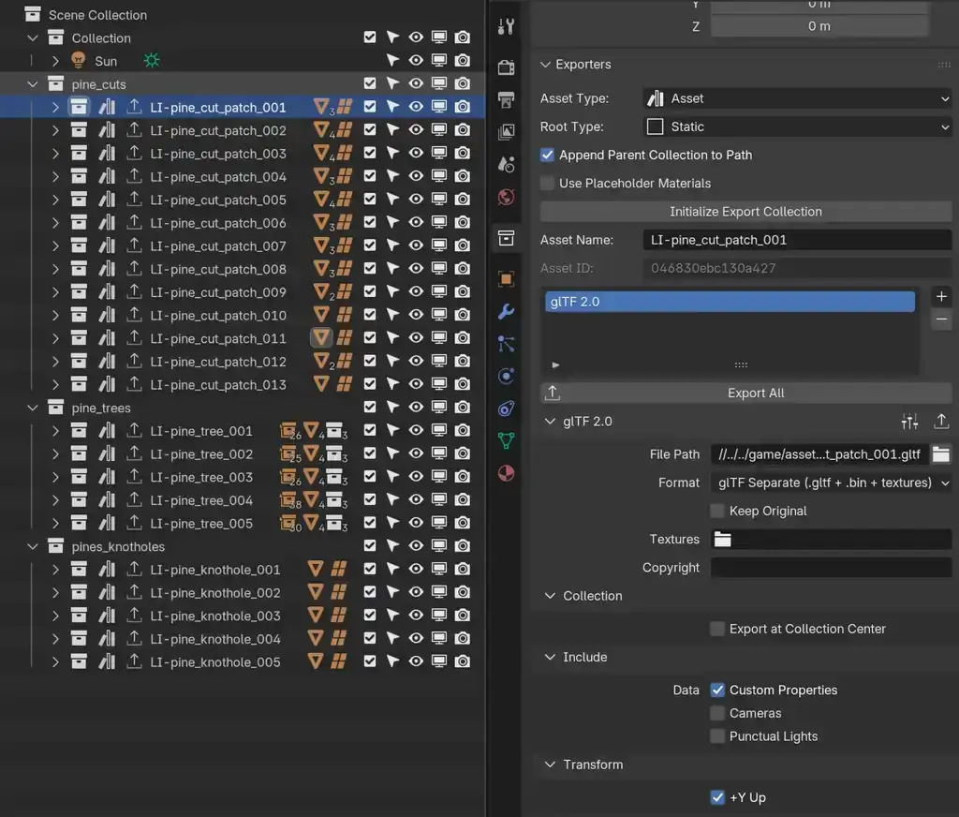
Task: Open the Format dropdown for glTF
Action: [831, 483]
